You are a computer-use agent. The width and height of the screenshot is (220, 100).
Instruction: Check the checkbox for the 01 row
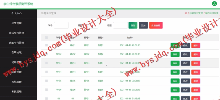click(47, 99)
